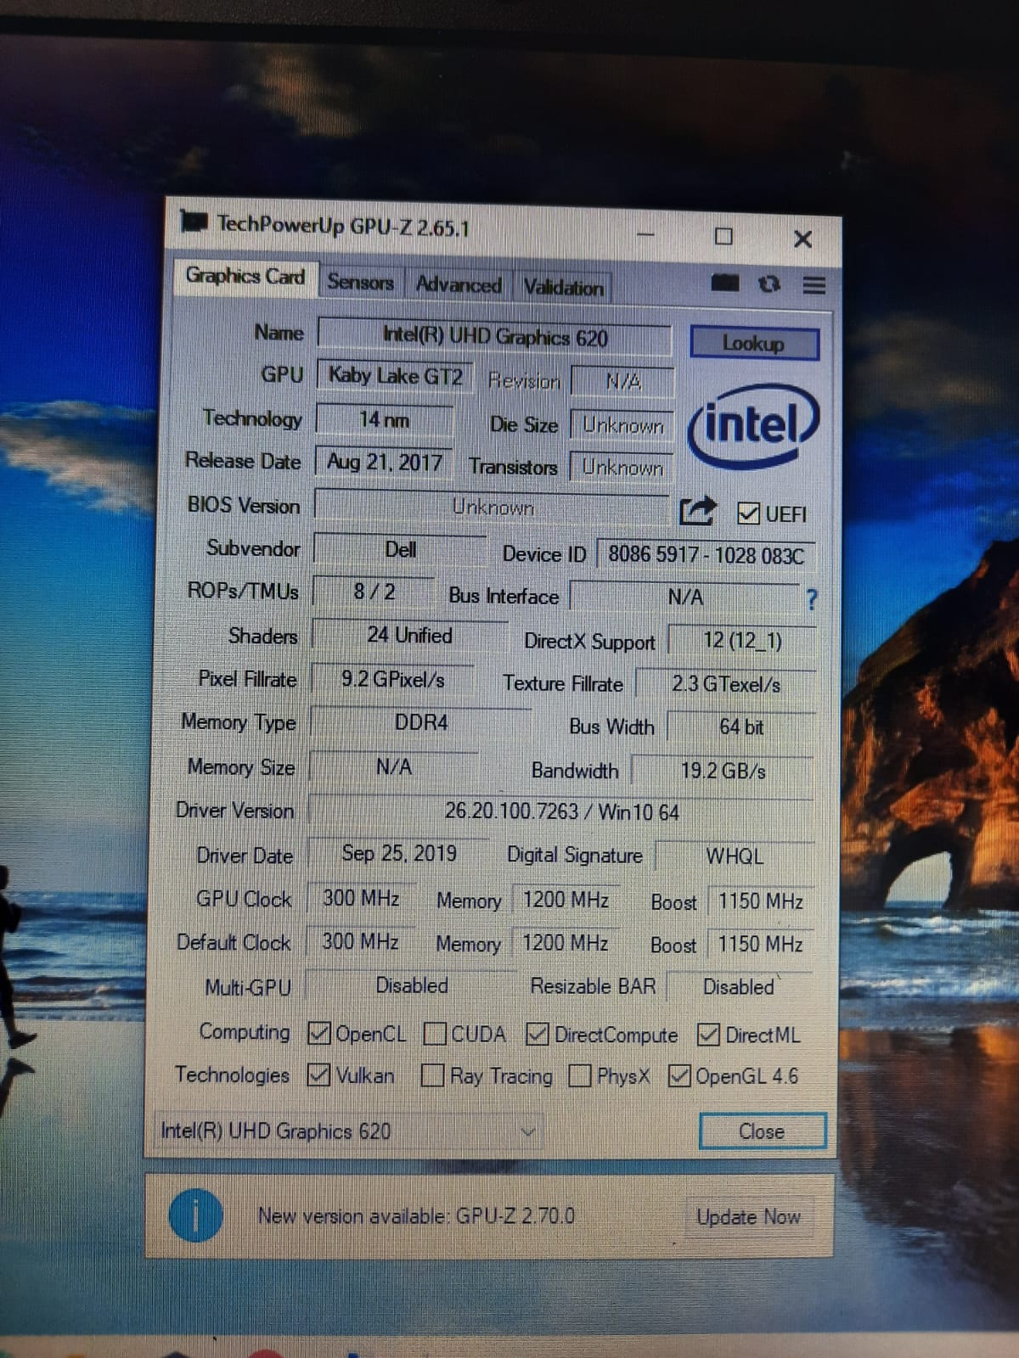Click the ROPs/TMUs value 8 / 2
Viewport: 1019px width, 1358px height.
tap(374, 592)
